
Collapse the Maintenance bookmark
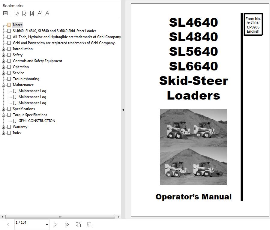pos(3,85)
